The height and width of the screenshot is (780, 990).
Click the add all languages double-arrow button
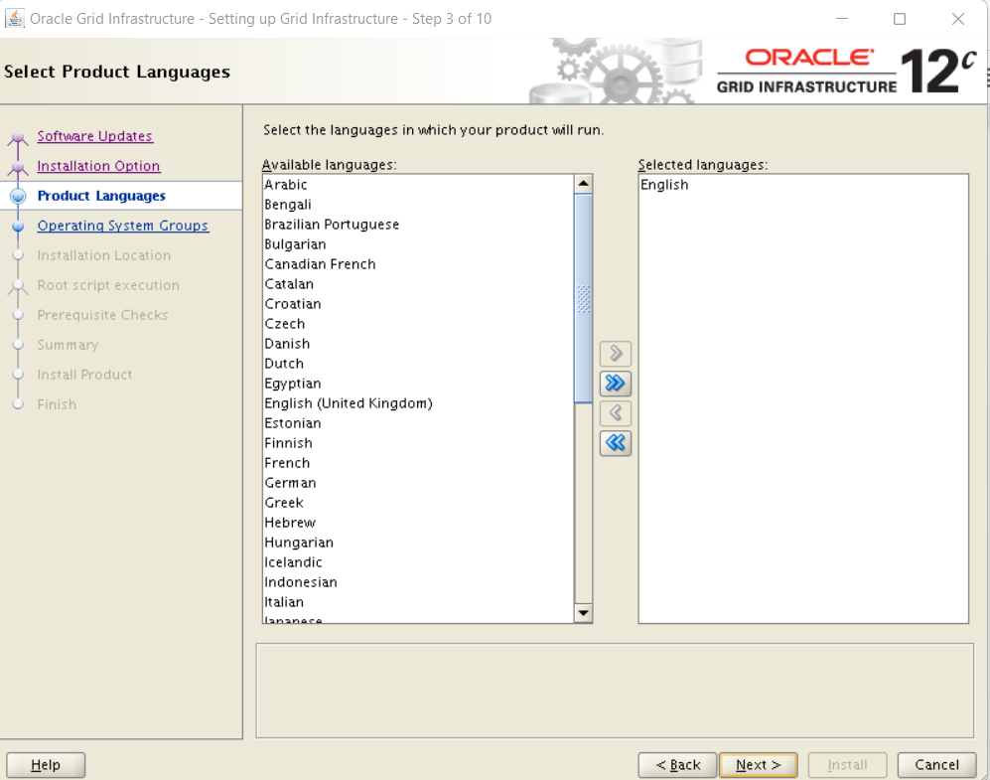(616, 383)
